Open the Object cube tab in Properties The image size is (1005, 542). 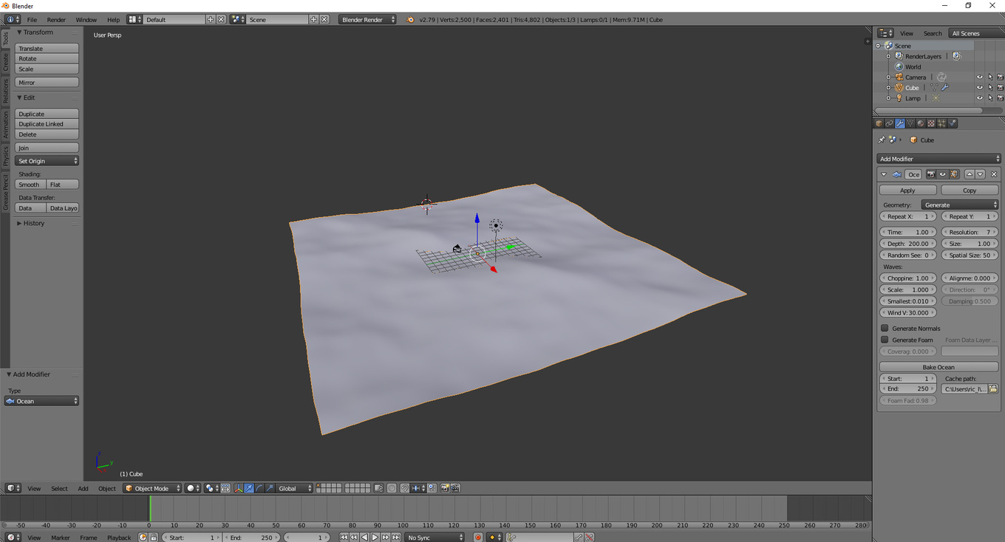[x=879, y=123]
